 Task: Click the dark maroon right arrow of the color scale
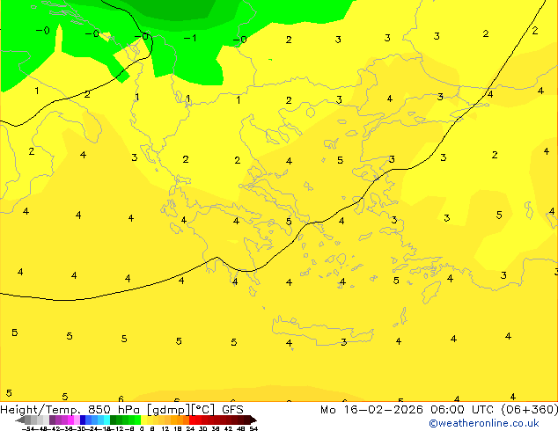pos(253,420)
